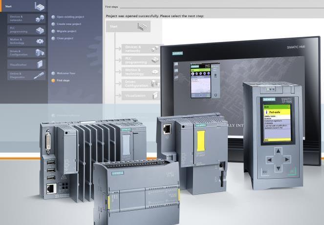Open Motion & technology gear icon in sidebar
The width and height of the screenshot is (324, 225).
[x=40, y=41]
